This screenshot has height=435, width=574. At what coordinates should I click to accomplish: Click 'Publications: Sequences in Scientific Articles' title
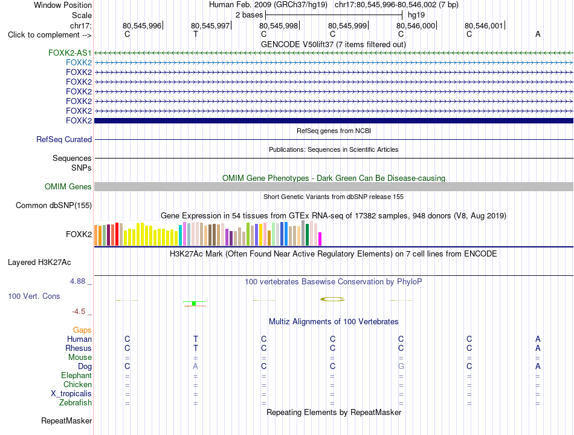[334, 149]
